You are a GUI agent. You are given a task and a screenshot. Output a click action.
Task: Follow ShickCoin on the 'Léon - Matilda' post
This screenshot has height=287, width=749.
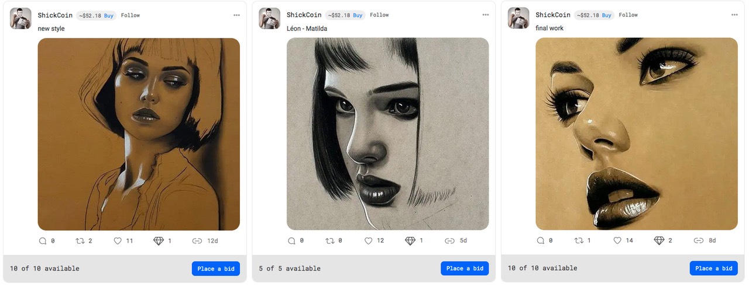click(x=379, y=15)
